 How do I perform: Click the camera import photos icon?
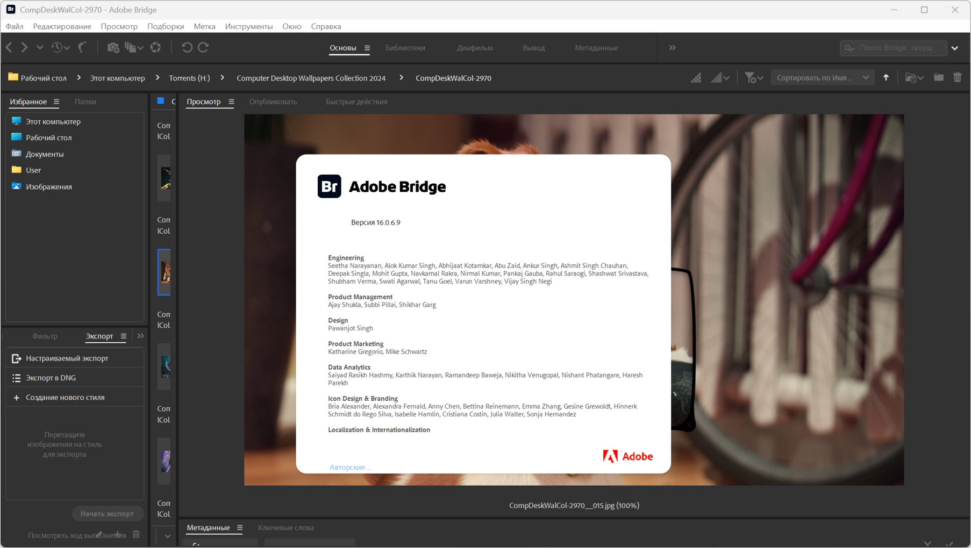[113, 47]
